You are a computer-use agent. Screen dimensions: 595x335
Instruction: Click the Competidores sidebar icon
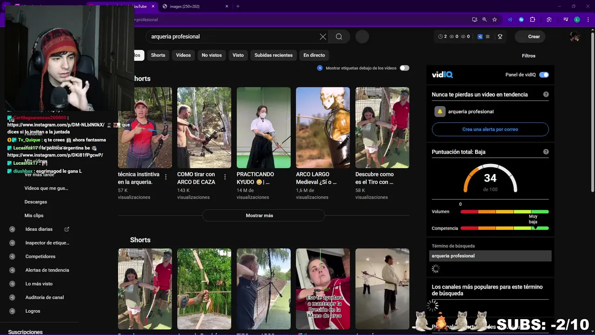(x=13, y=256)
